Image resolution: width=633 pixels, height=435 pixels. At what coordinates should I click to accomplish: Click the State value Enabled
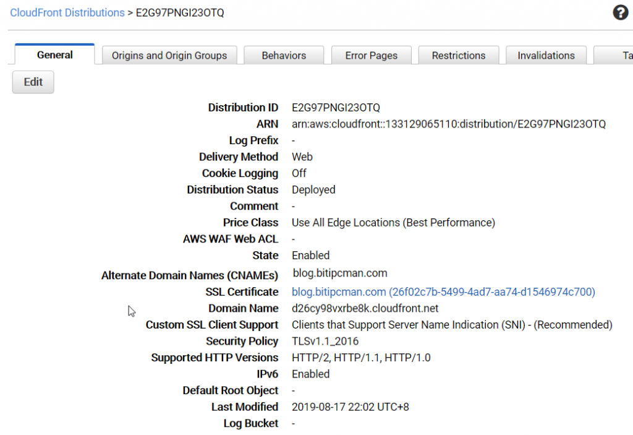pyautogui.click(x=310, y=256)
